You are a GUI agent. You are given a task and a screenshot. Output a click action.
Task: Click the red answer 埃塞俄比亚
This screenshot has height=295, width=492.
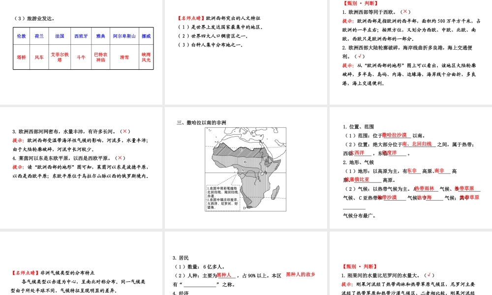click(x=357, y=179)
